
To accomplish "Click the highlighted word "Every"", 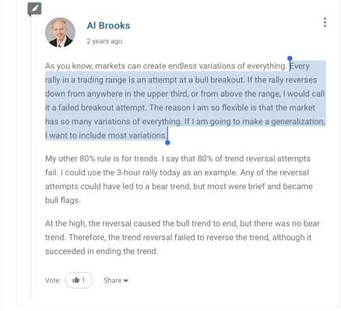I will point(300,66).
